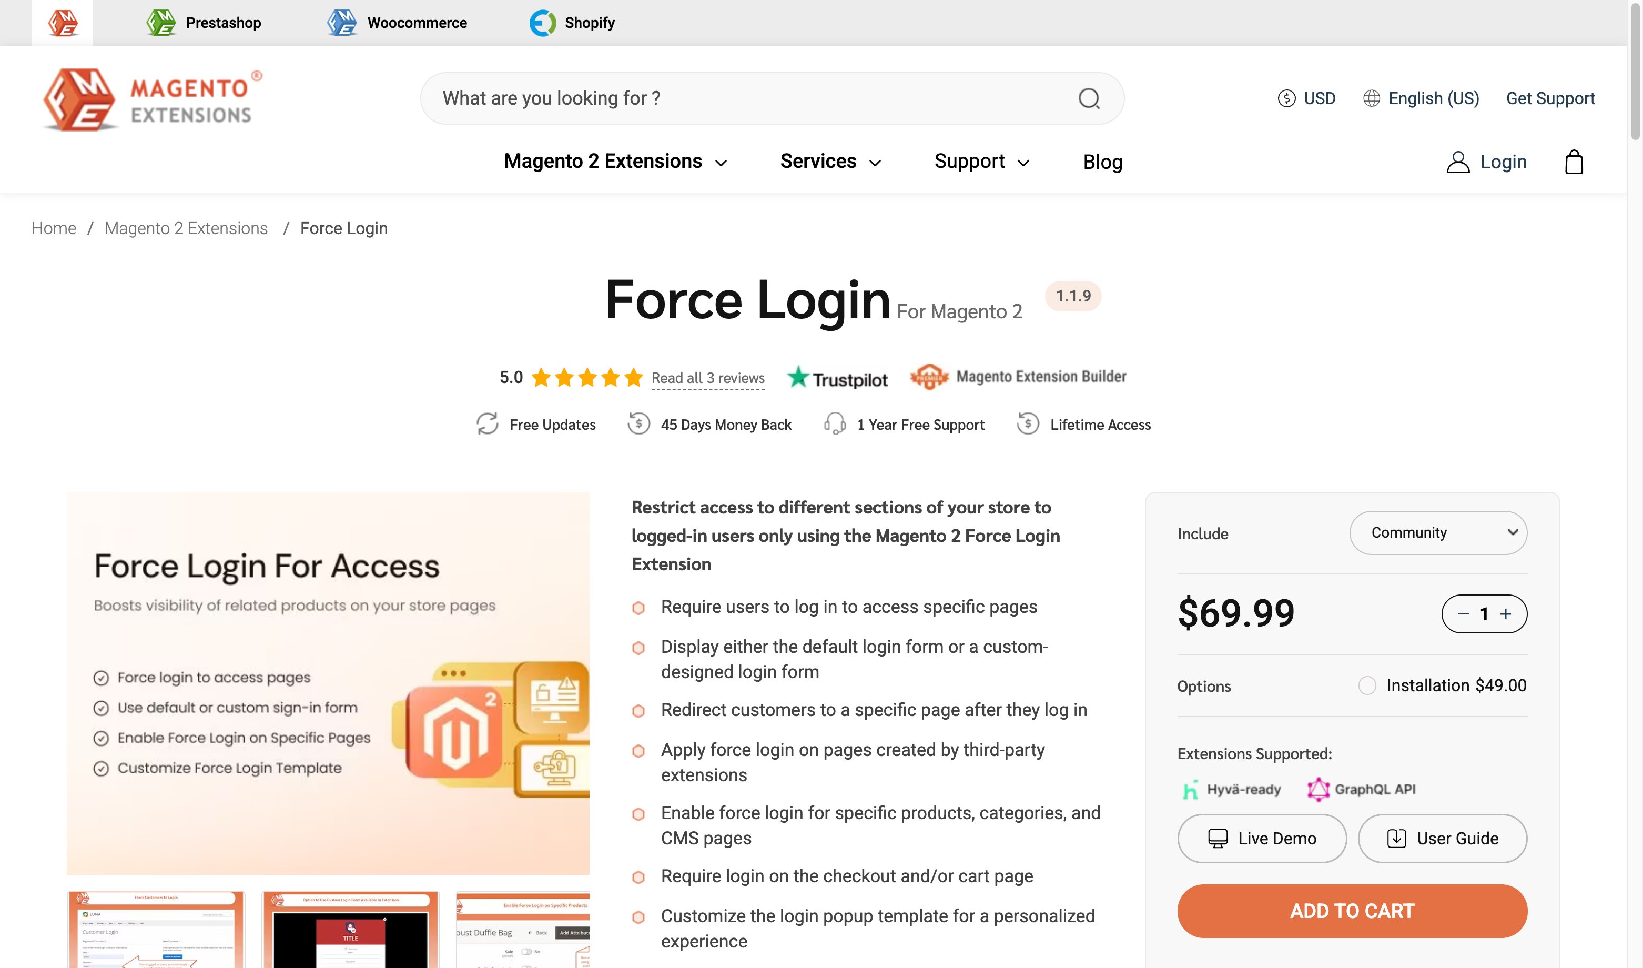Click the Trustpilot badge

837,377
